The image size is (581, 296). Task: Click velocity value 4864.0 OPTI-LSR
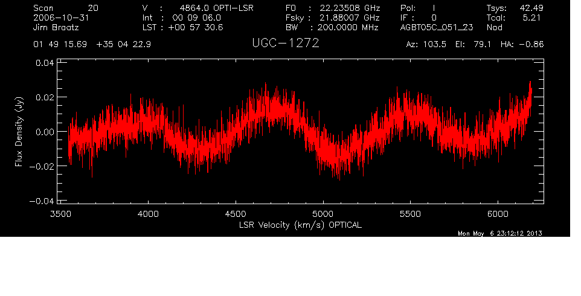tap(217, 8)
